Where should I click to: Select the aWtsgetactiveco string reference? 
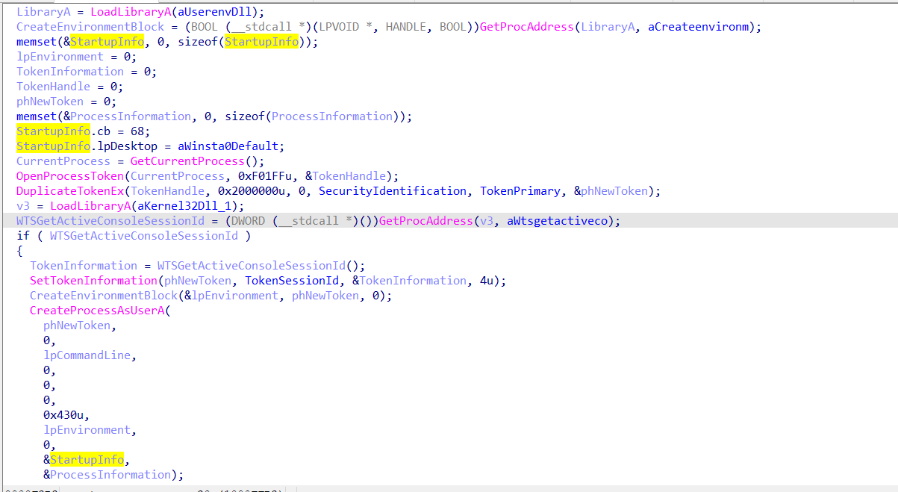click(x=563, y=221)
